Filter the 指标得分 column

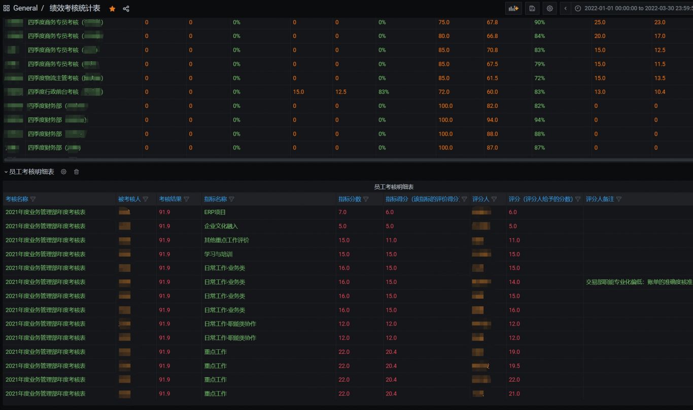point(464,199)
